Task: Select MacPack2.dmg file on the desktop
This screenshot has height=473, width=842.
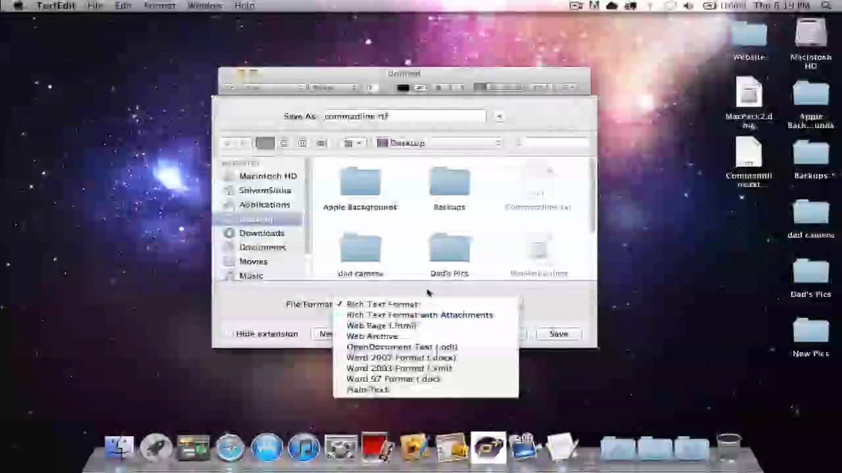Action: (x=749, y=102)
